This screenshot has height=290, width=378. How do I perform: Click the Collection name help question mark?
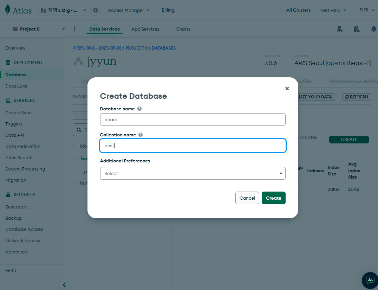click(140, 135)
